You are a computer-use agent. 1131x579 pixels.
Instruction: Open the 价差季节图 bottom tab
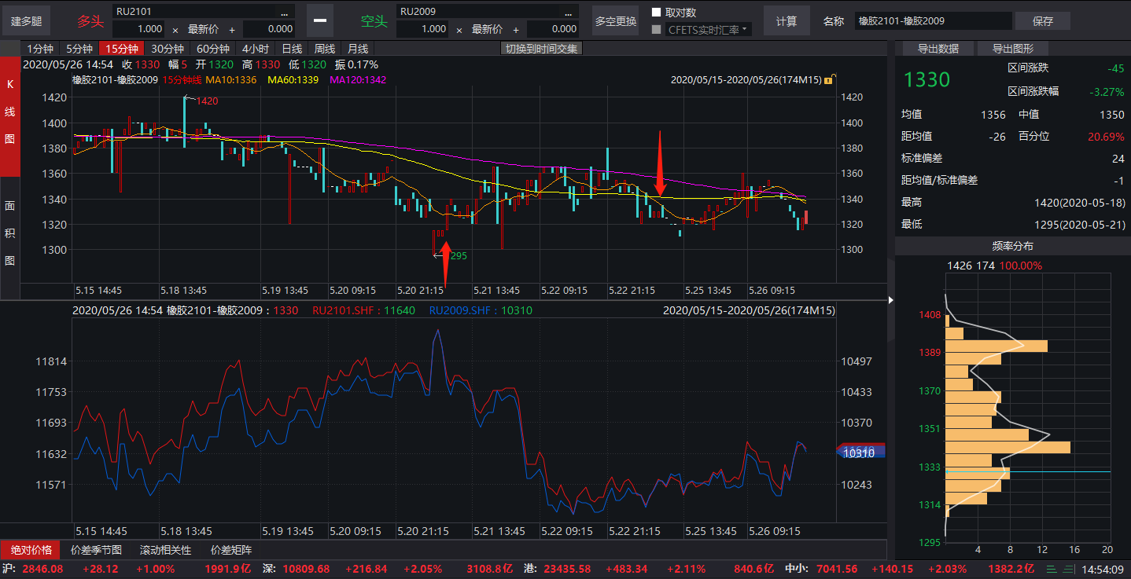(96, 550)
